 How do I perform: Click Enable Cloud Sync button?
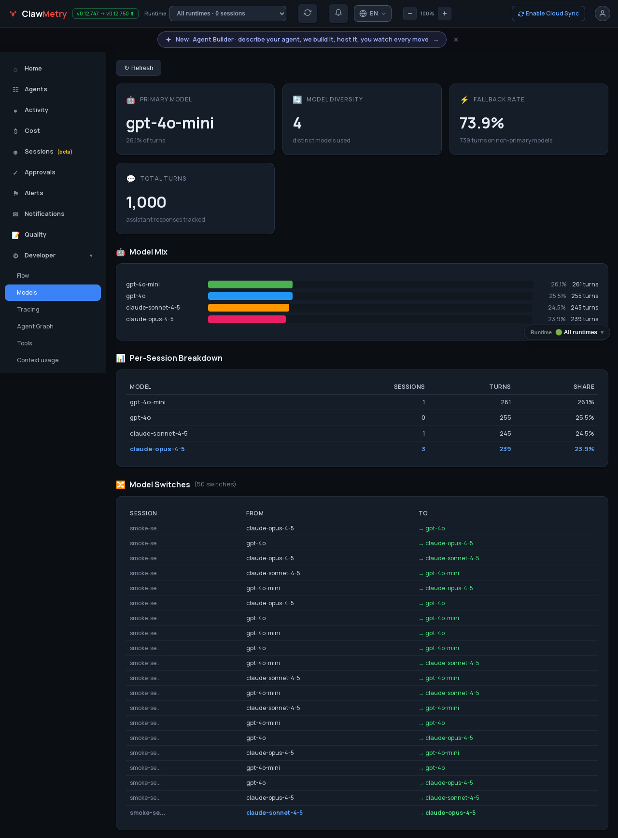(x=548, y=14)
